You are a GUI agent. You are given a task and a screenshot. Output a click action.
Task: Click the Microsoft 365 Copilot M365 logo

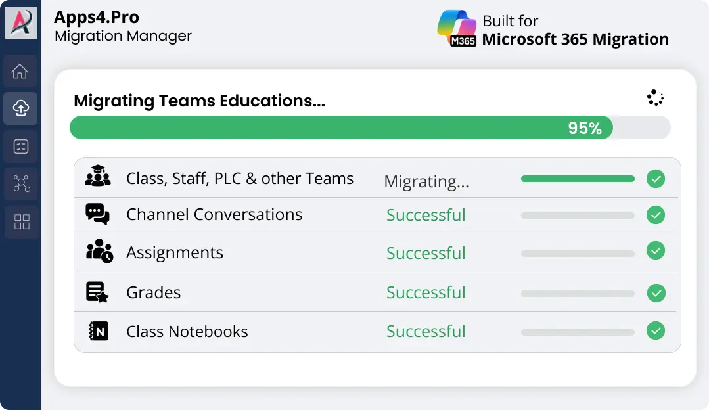[457, 28]
